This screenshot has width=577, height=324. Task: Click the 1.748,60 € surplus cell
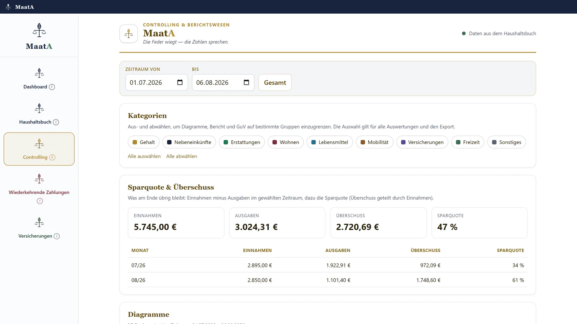428,280
